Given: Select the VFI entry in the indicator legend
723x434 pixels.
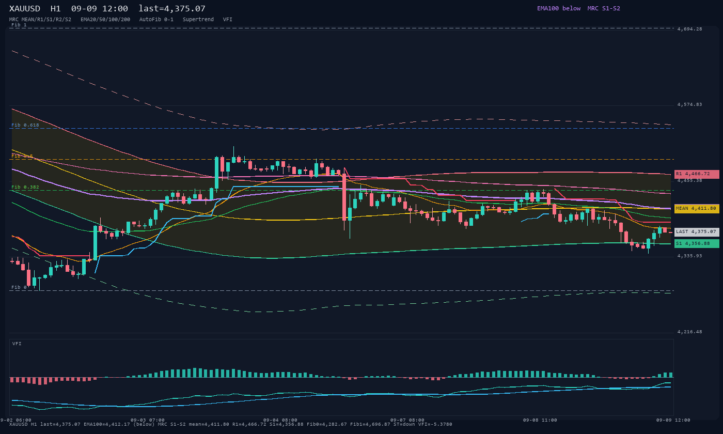Looking at the screenshot, I should pos(228,20).
